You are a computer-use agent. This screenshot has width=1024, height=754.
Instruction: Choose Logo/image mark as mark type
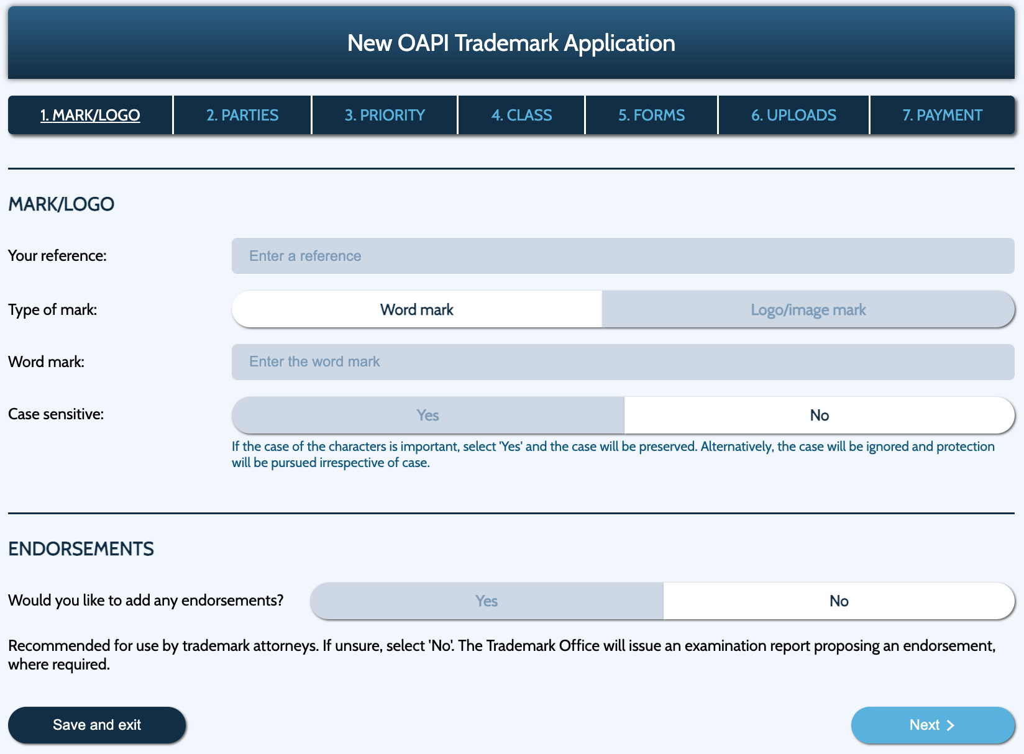click(x=808, y=309)
